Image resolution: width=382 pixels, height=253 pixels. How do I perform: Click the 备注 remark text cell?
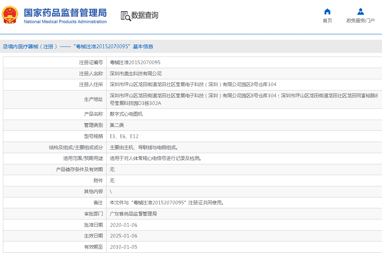167,203
